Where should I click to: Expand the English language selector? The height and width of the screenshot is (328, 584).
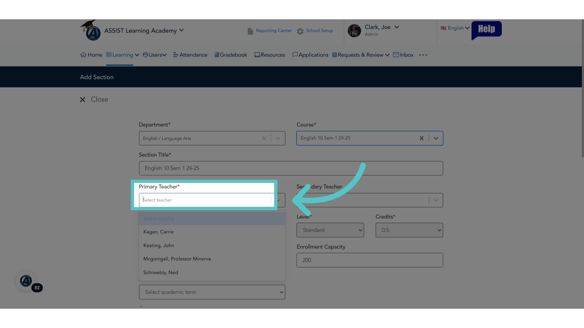pyautogui.click(x=455, y=28)
